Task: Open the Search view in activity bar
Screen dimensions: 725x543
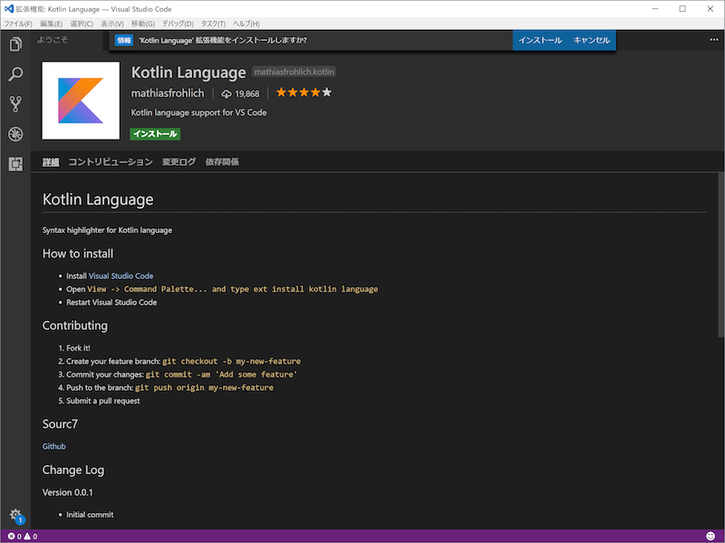Action: click(15, 74)
